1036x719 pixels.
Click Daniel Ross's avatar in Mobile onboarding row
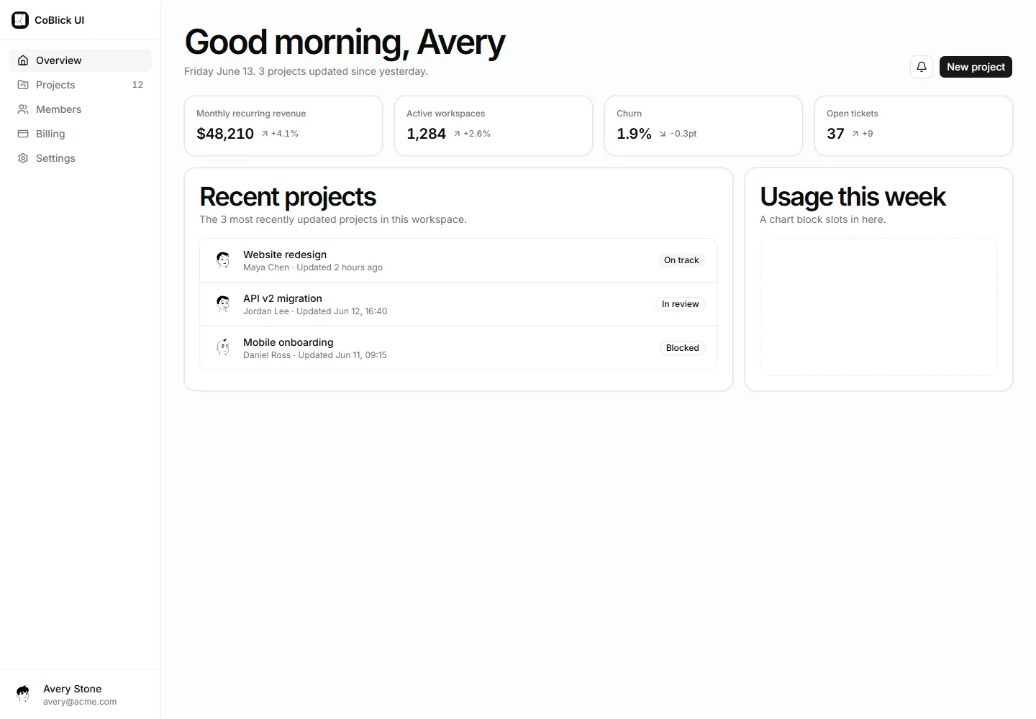[223, 348]
